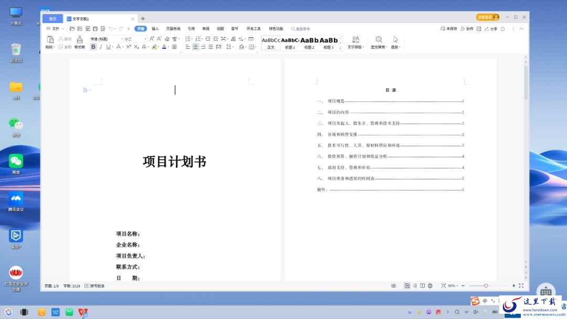567x319 pixels.
Task: Open borders dropdown
Action: [252, 47]
